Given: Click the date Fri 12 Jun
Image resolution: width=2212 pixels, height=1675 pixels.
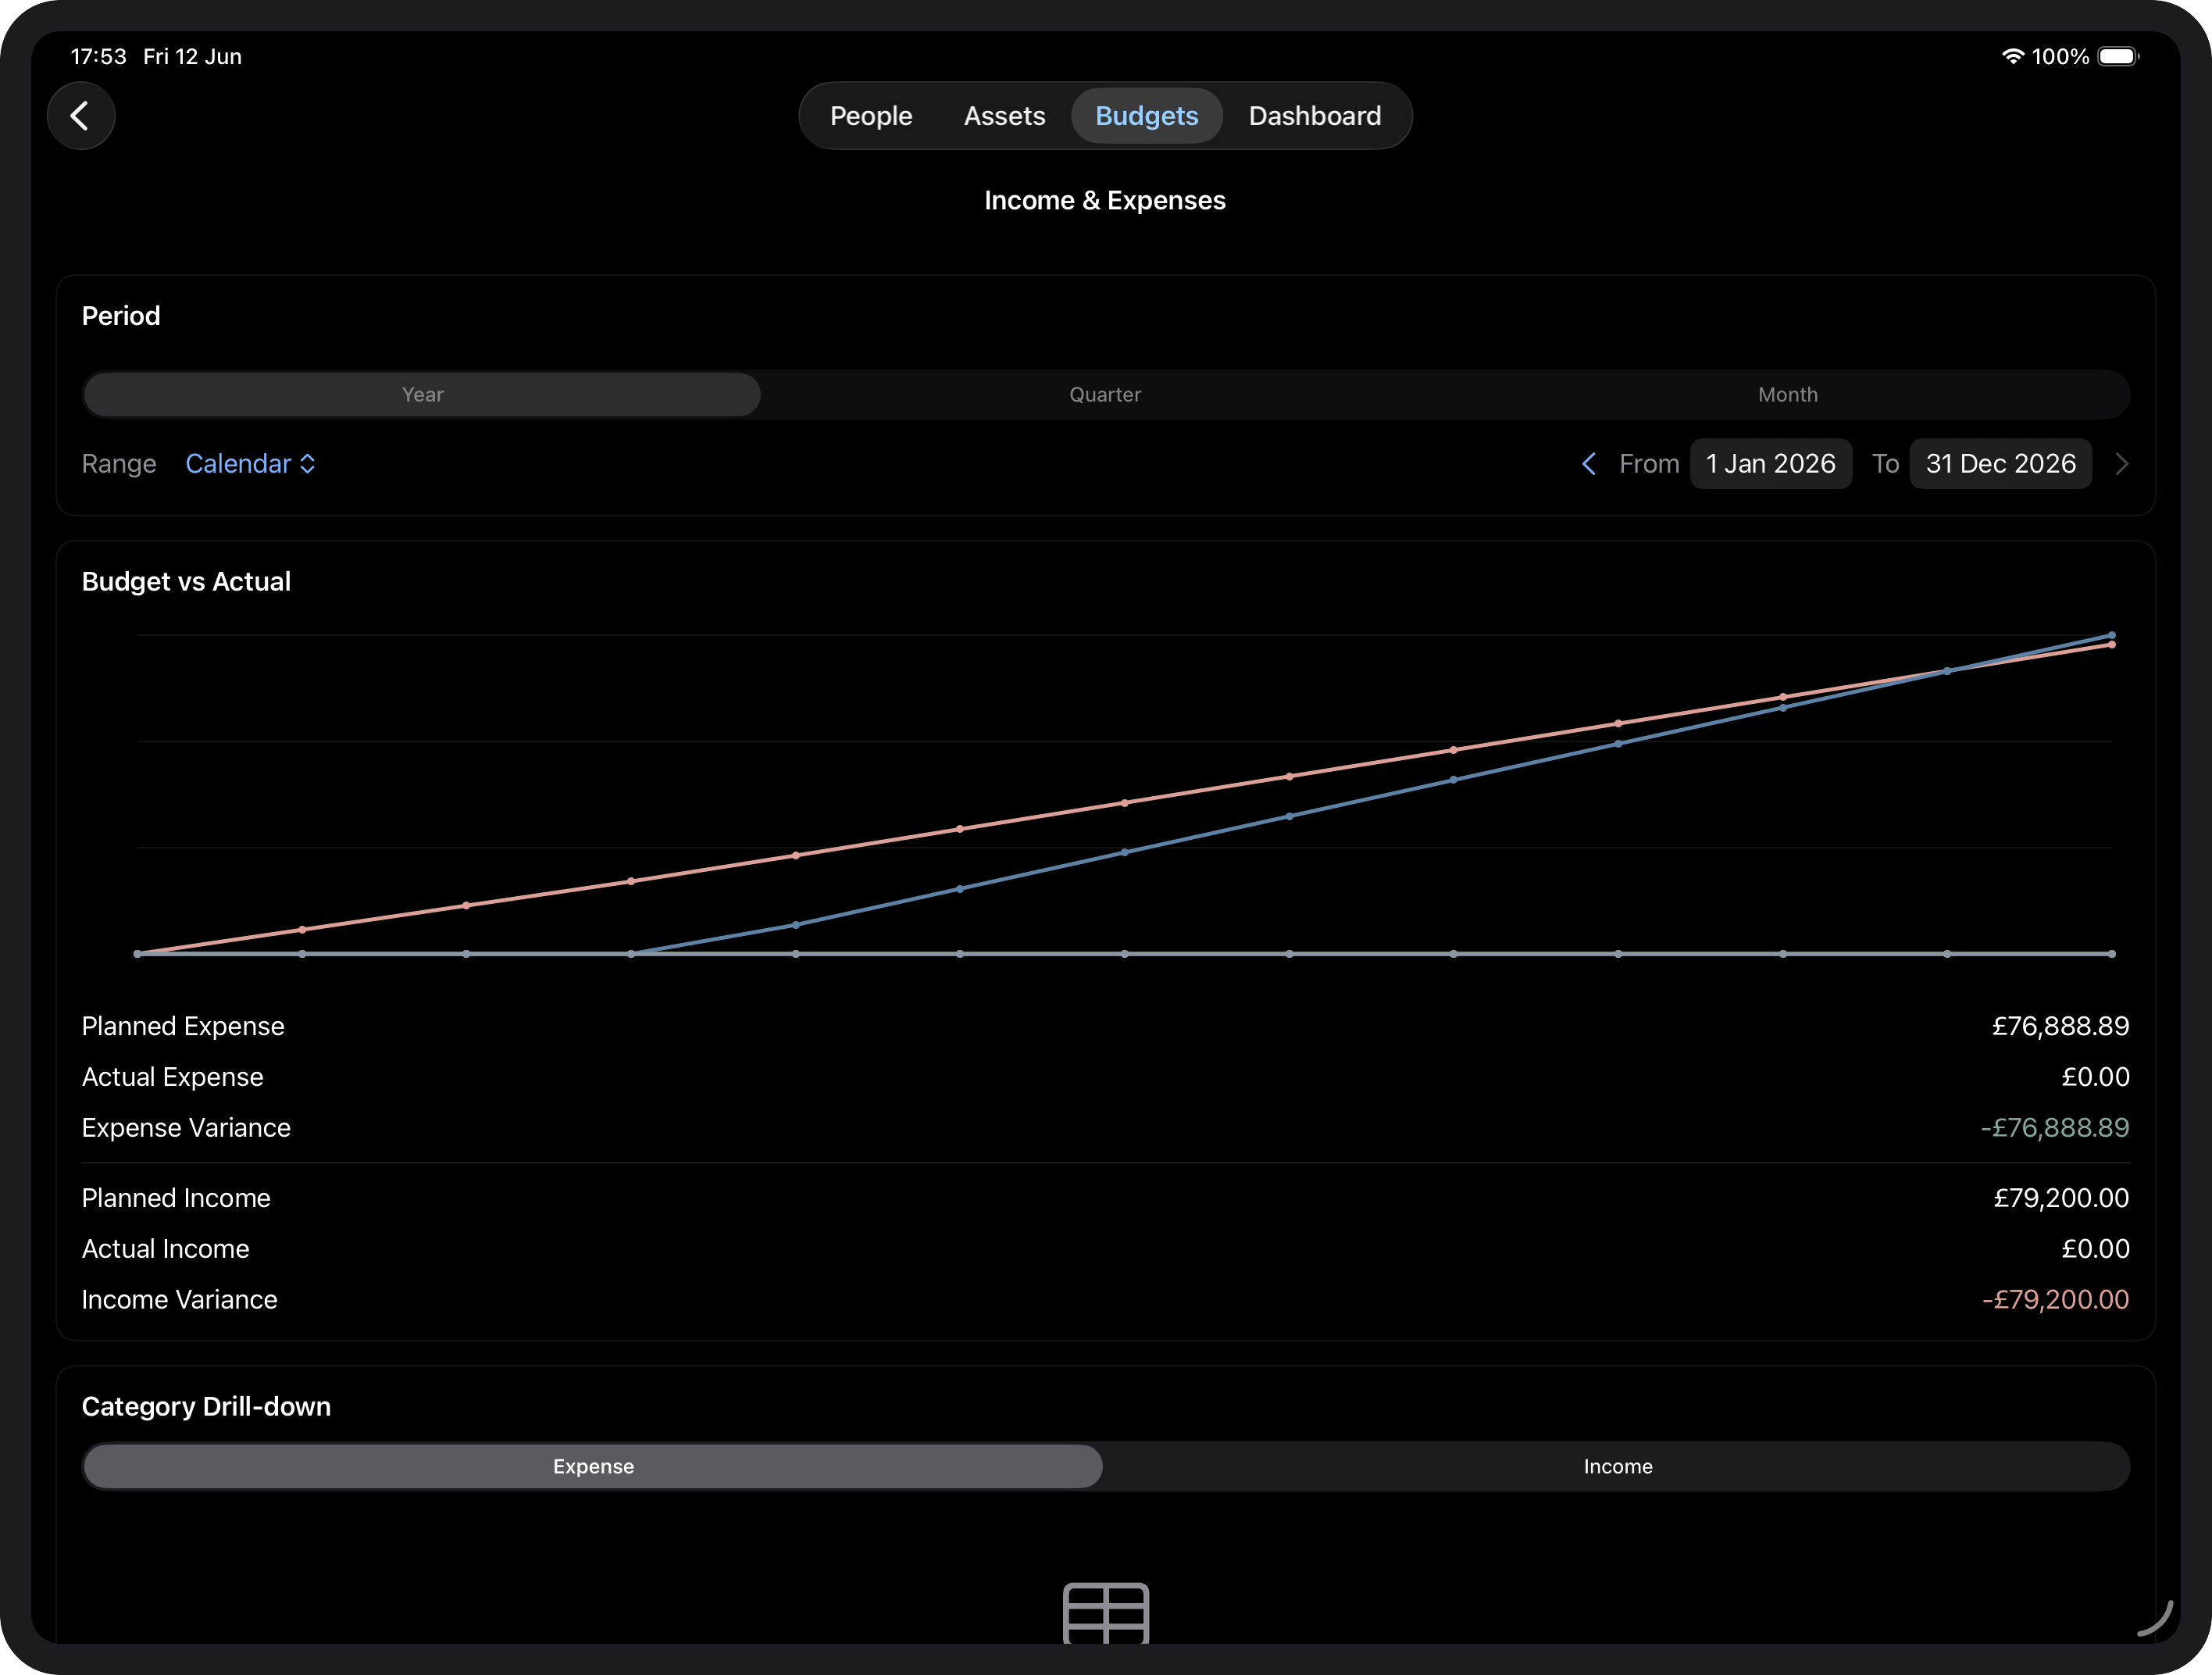Looking at the screenshot, I should tap(192, 57).
